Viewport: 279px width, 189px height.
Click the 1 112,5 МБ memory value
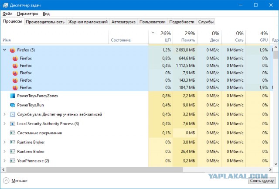185,66
